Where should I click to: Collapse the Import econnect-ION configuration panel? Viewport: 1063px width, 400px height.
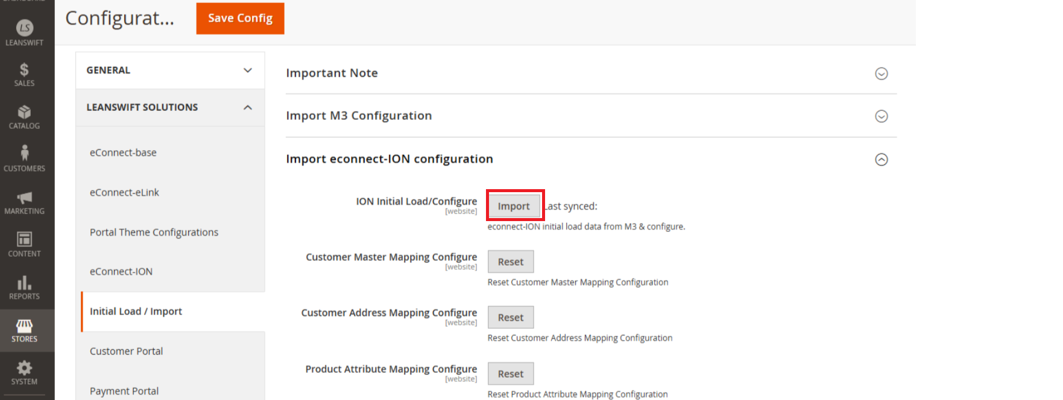click(x=881, y=160)
